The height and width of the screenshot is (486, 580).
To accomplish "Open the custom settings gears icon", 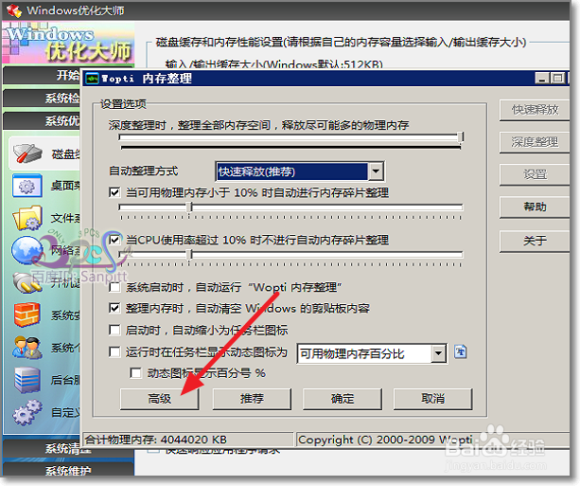I will (27, 412).
